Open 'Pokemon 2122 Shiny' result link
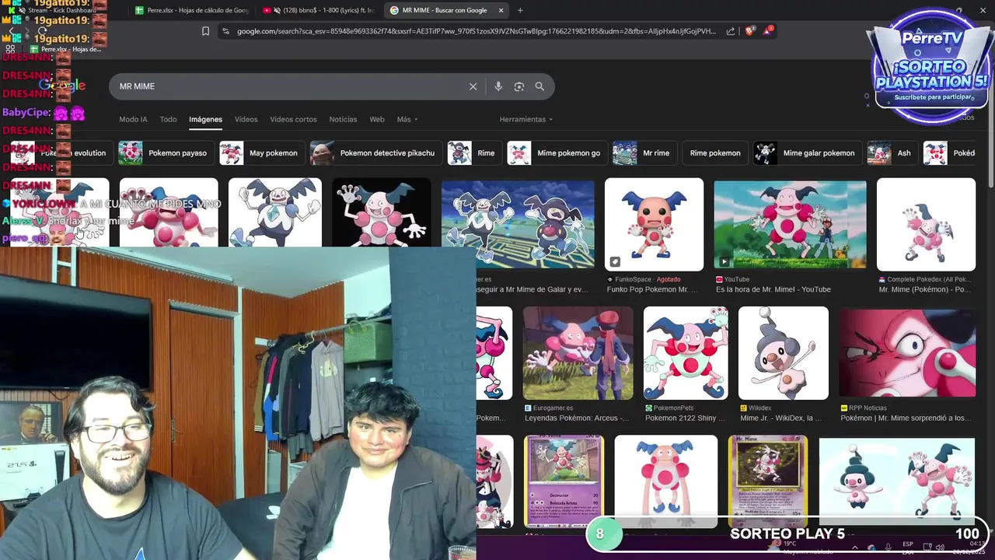Screen dimensions: 995x560 (x=685, y=418)
